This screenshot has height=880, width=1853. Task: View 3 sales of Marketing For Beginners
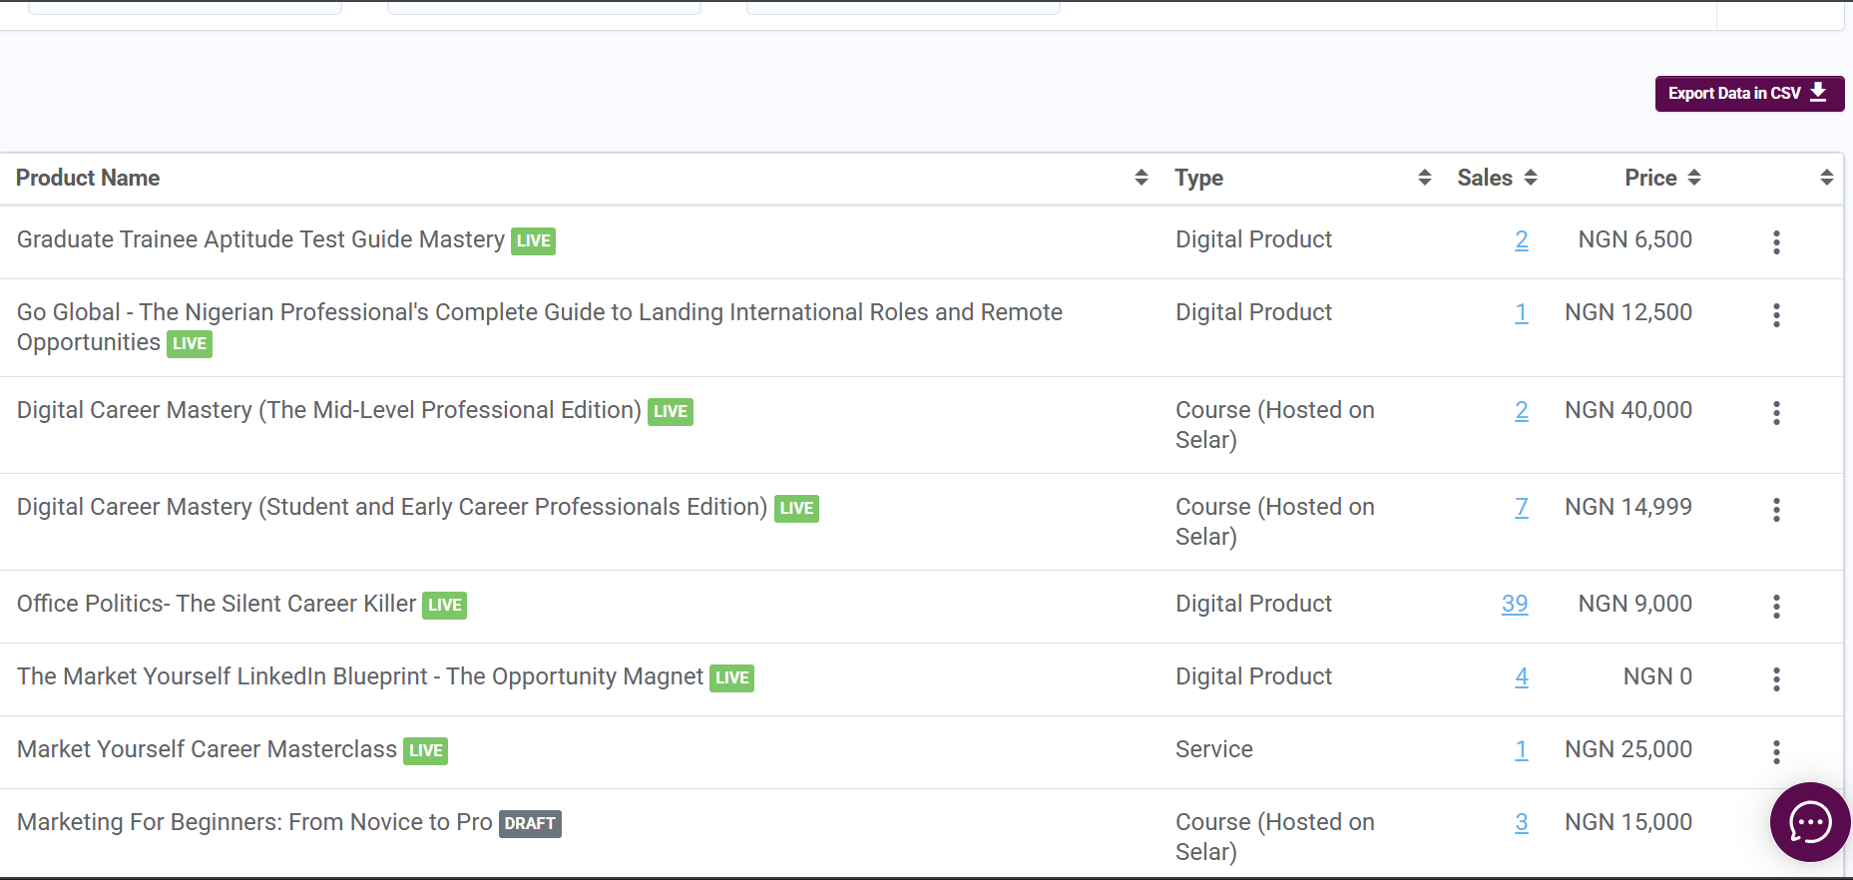[1522, 822]
